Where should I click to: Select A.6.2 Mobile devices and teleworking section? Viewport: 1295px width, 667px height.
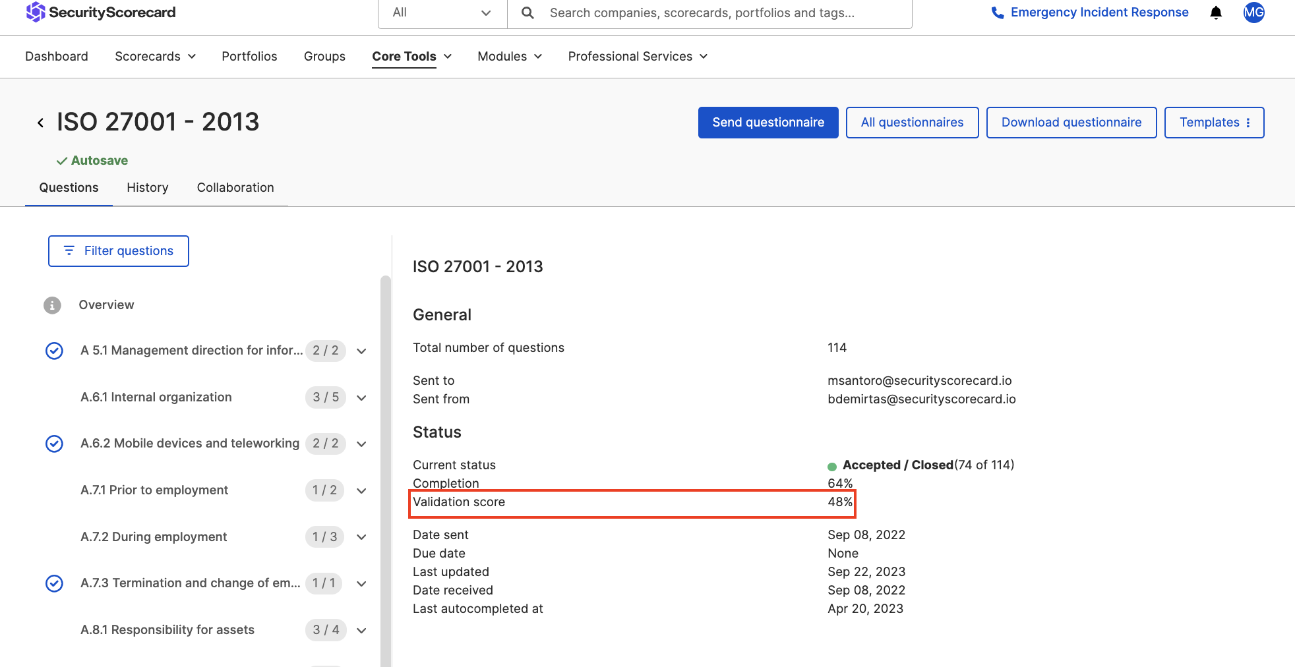tap(190, 444)
